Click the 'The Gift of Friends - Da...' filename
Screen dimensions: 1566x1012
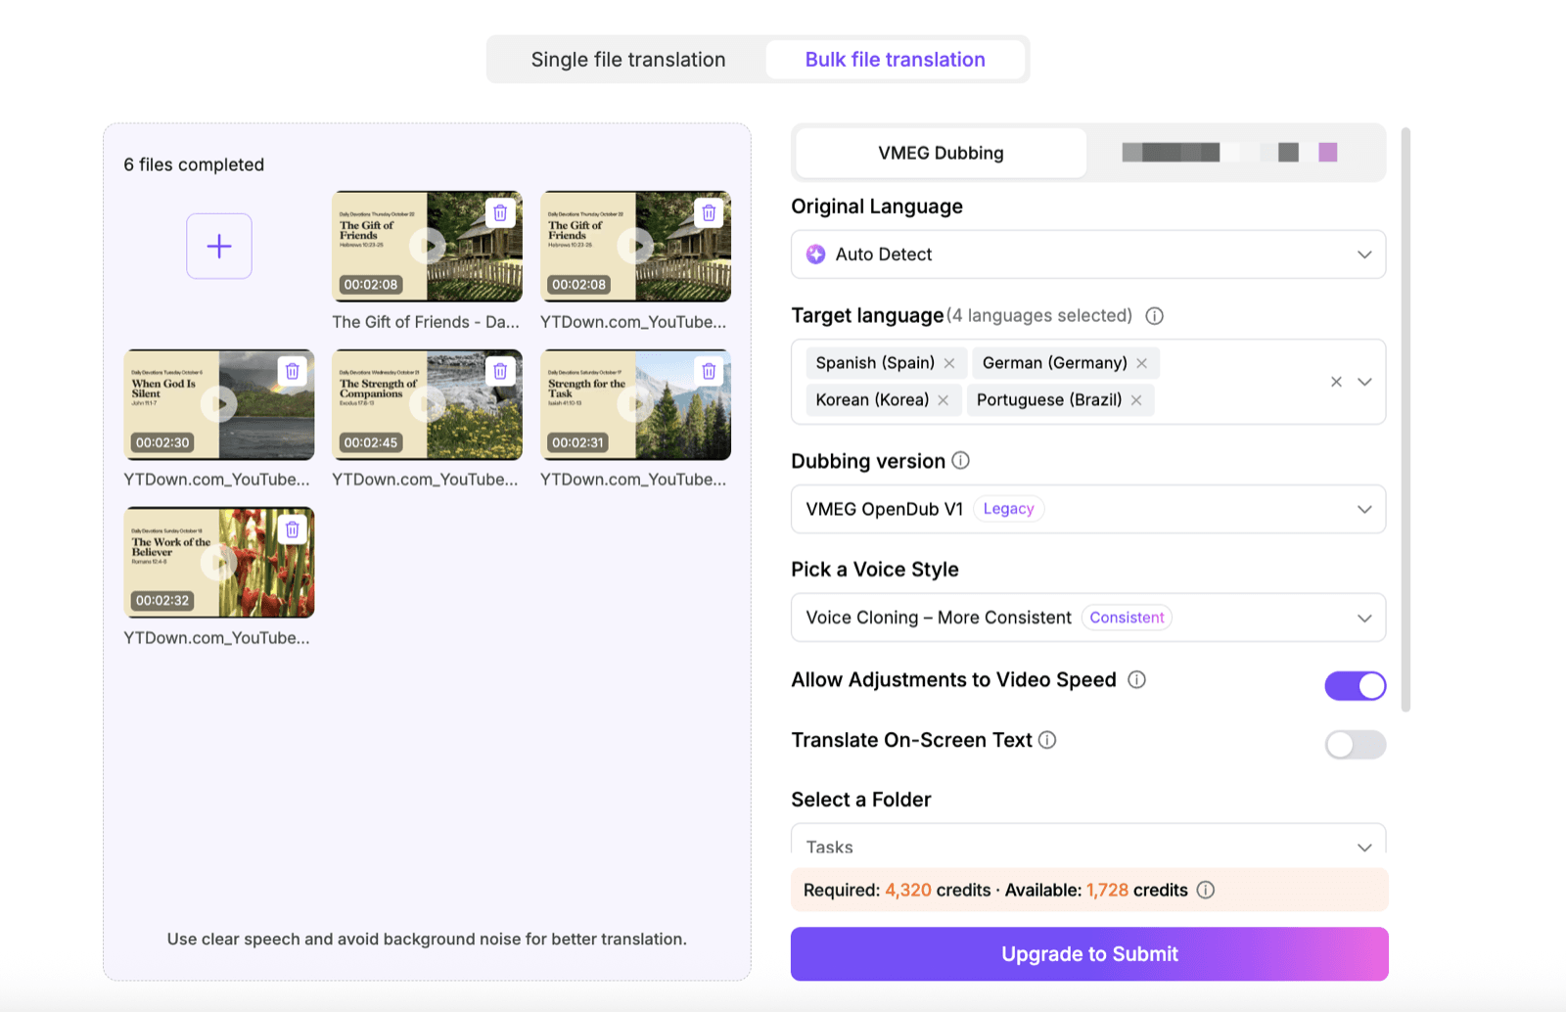pyautogui.click(x=426, y=322)
